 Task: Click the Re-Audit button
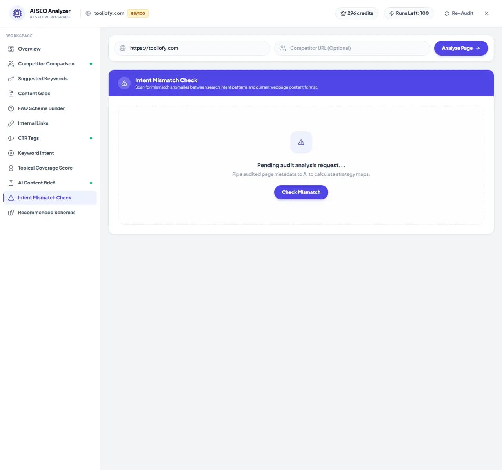point(458,13)
